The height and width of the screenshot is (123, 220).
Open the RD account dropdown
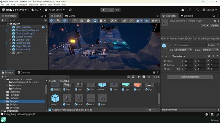(x=36, y=10)
